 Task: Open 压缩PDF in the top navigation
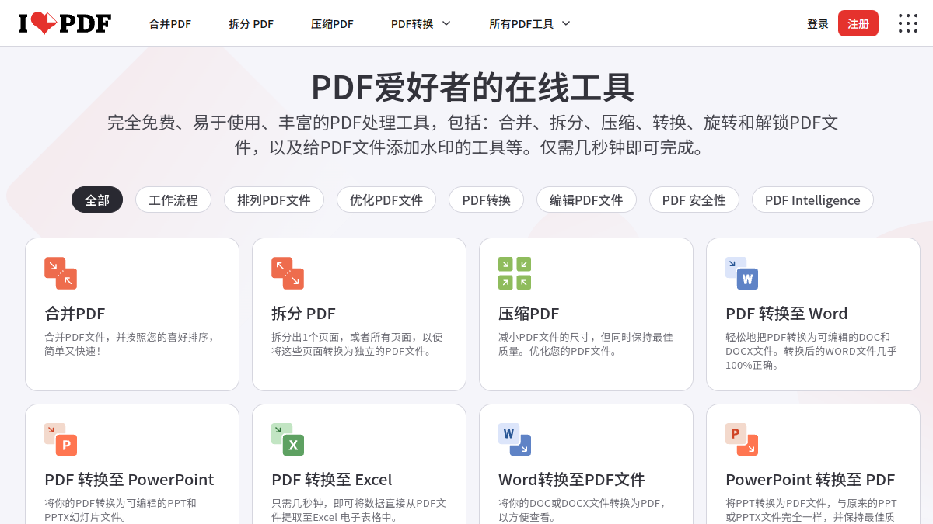pos(332,24)
